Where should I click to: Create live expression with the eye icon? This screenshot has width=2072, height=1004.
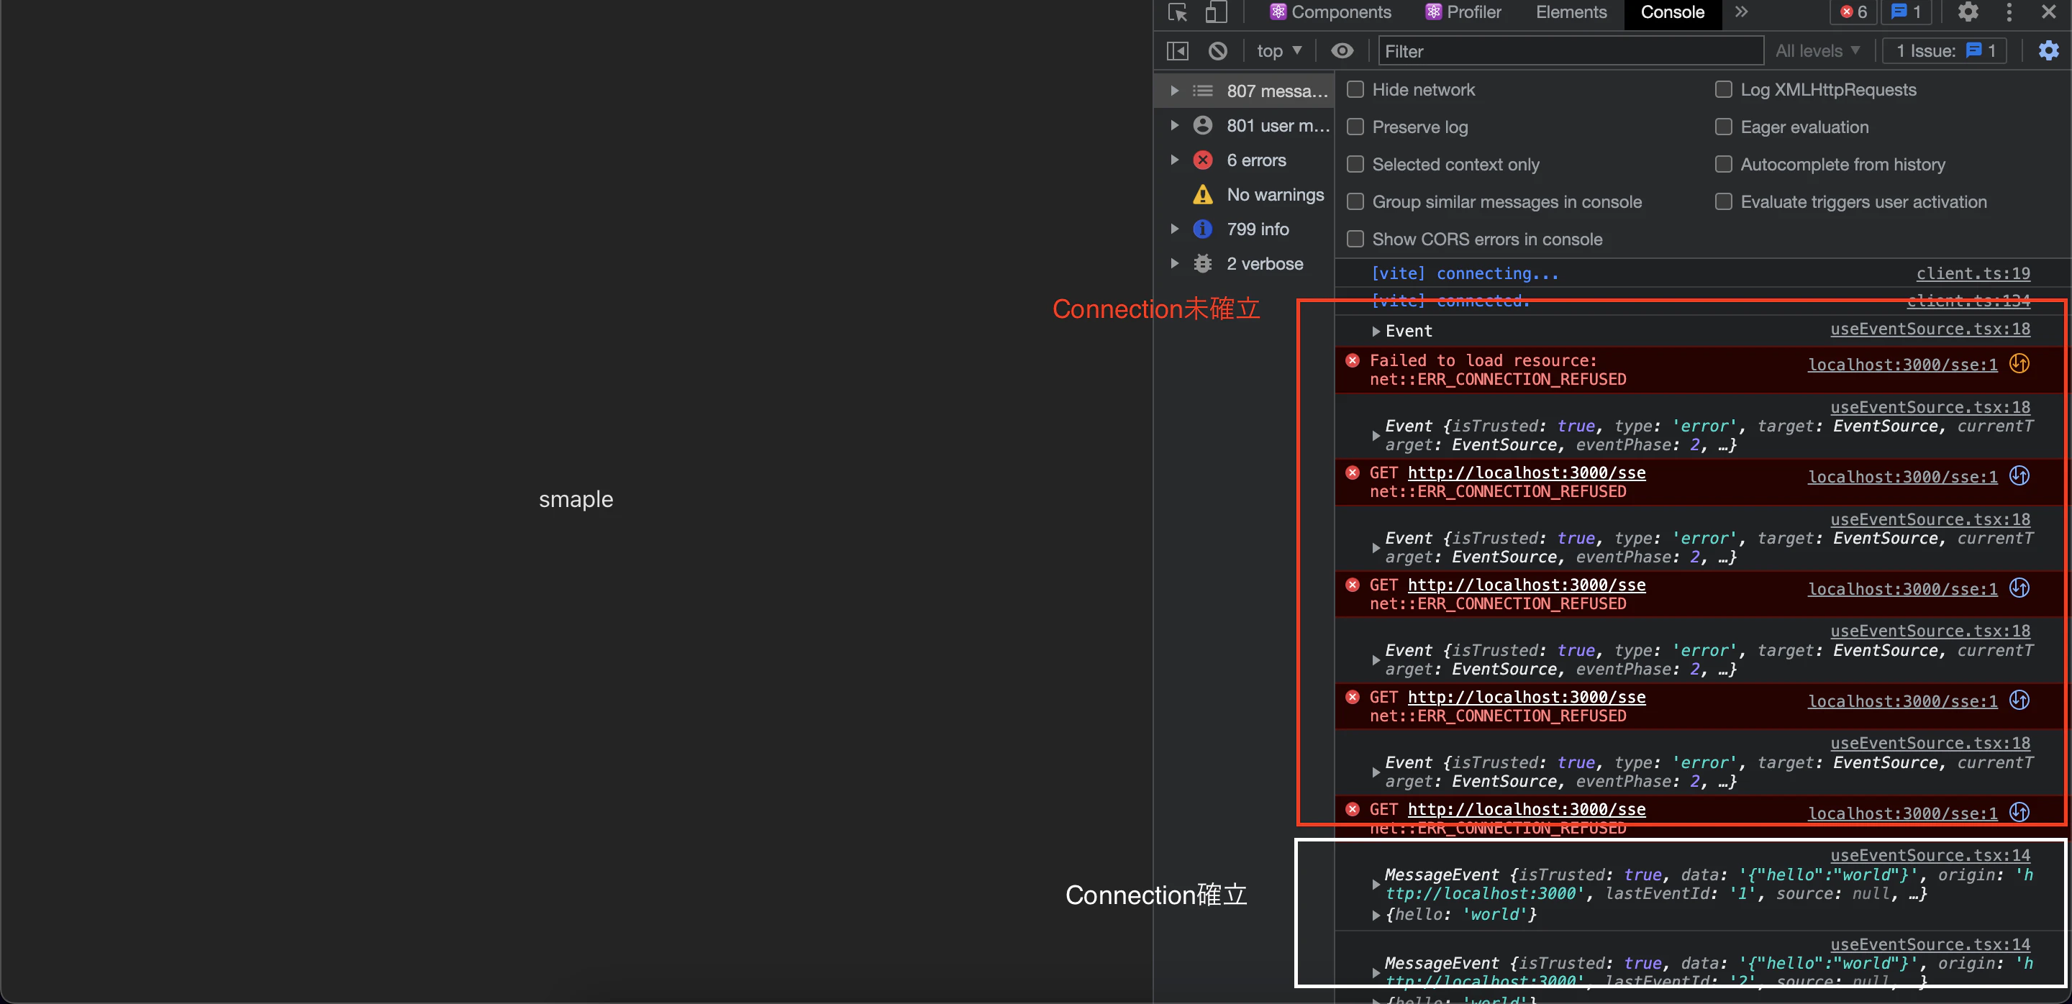[x=1342, y=52]
